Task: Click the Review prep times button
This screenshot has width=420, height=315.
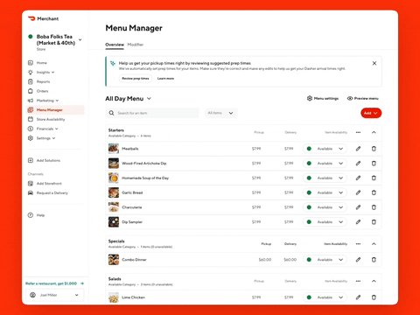Action: coord(136,79)
